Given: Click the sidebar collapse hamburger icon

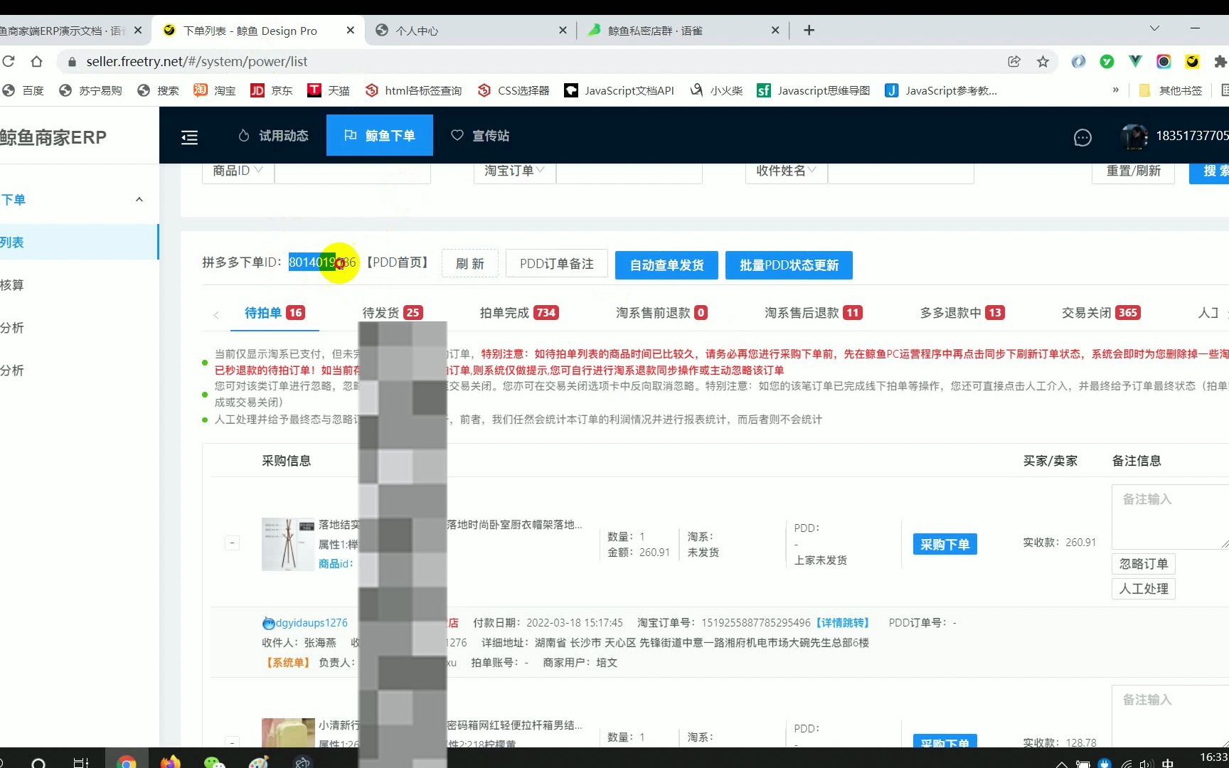Looking at the screenshot, I should (189, 137).
